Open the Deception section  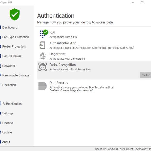(x=9, y=85)
